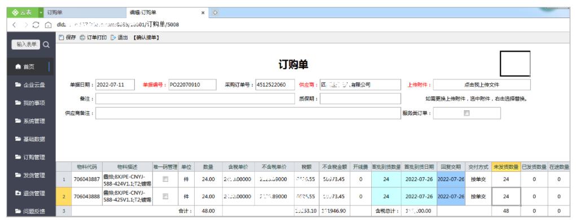
Task: Expand 发货管理 in the sidebar
Action: (x=30, y=175)
